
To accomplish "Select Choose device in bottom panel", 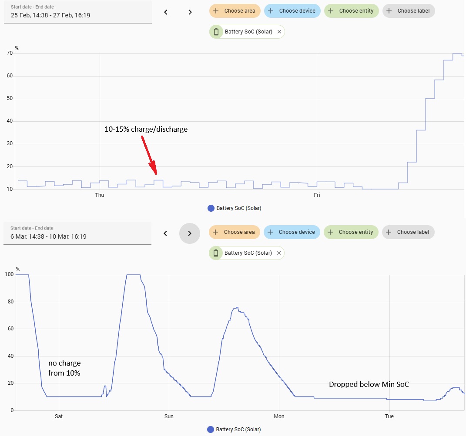I will click(292, 232).
